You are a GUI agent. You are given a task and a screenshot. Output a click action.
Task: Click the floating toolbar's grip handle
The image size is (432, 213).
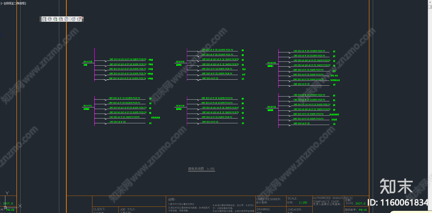click(x=40, y=19)
